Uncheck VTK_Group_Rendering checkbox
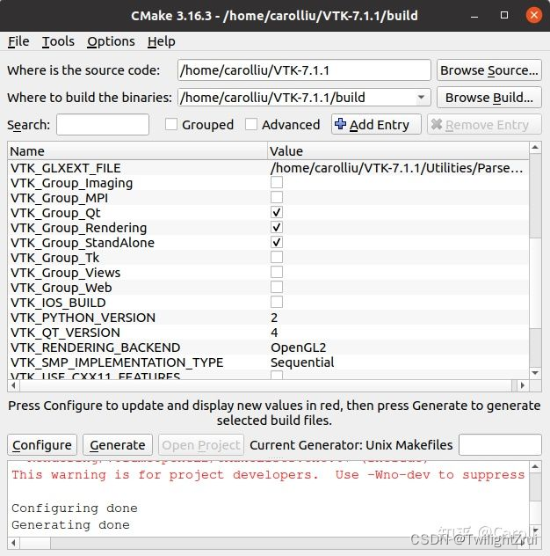 277,227
